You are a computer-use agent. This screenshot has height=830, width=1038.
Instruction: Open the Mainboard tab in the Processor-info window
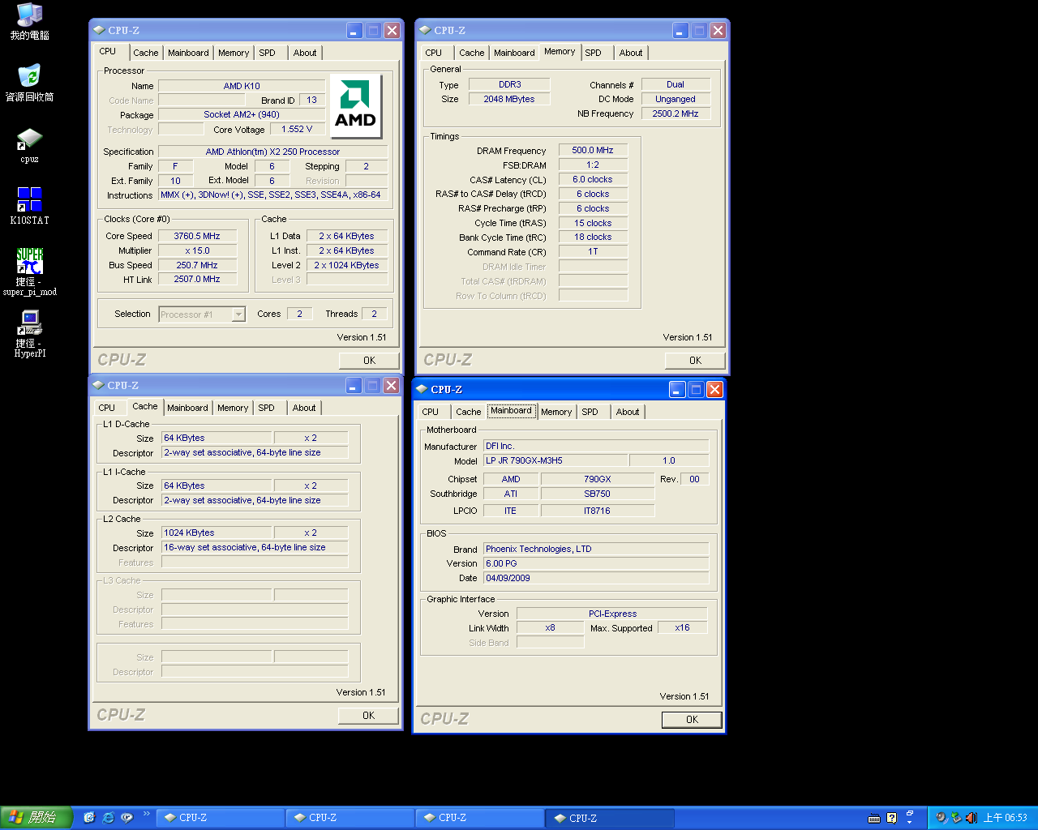coord(188,53)
